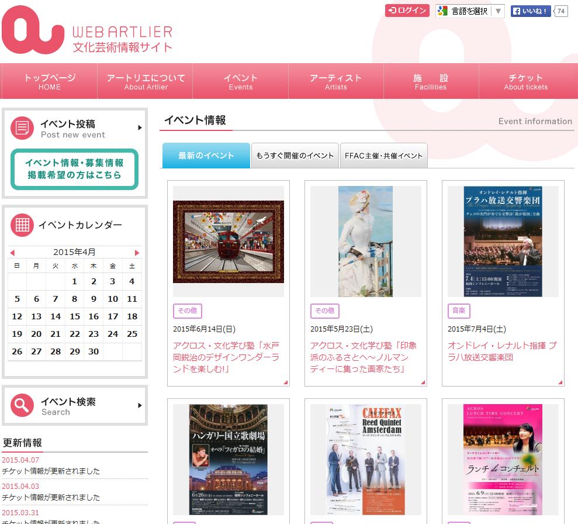Viewport: 578px width, 524px height.
Task: Click the ログイン login button
Action: click(407, 11)
